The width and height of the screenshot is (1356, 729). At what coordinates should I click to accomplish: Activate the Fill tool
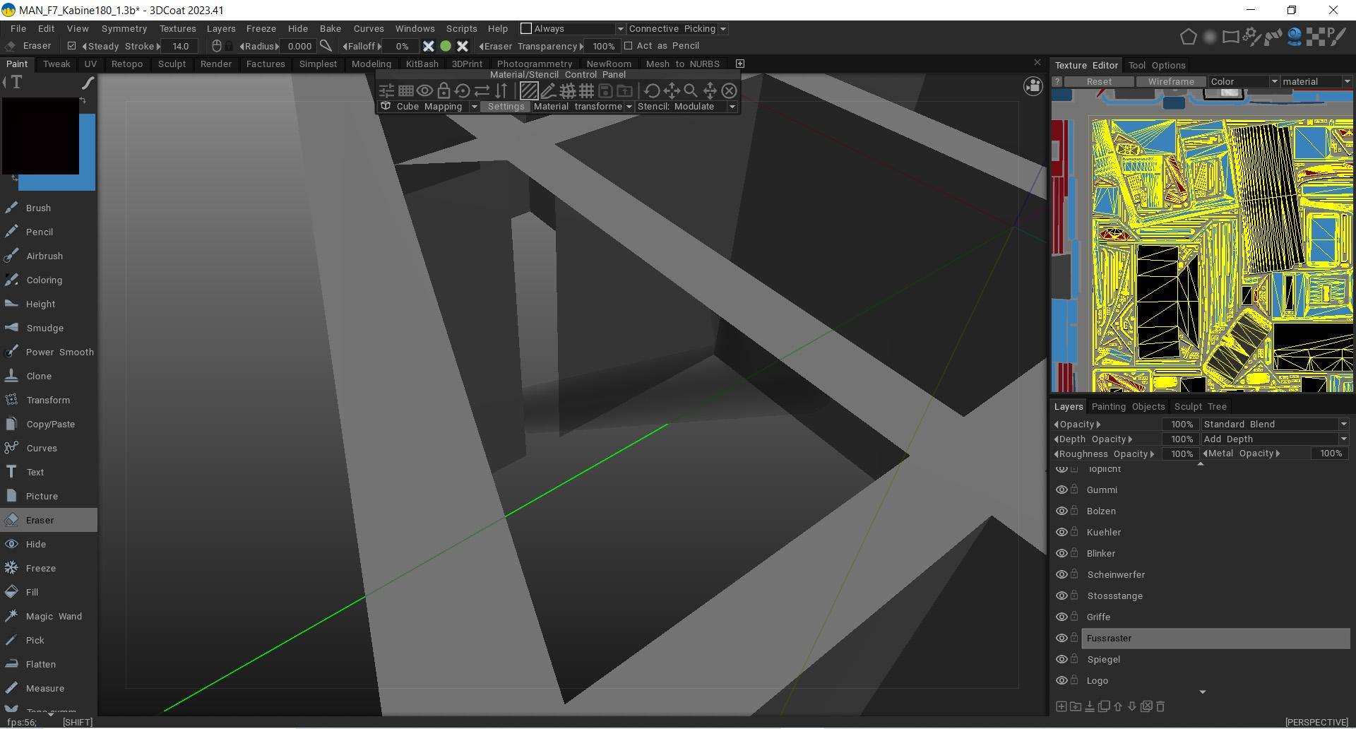coord(32,592)
